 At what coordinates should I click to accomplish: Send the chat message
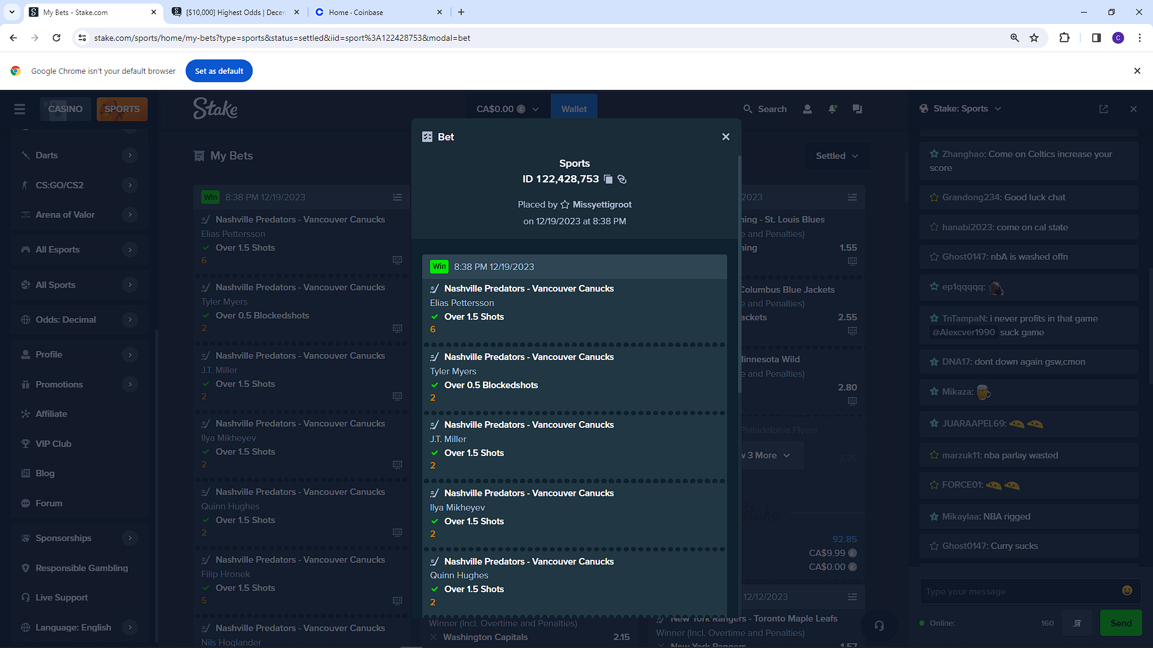[1121, 623]
